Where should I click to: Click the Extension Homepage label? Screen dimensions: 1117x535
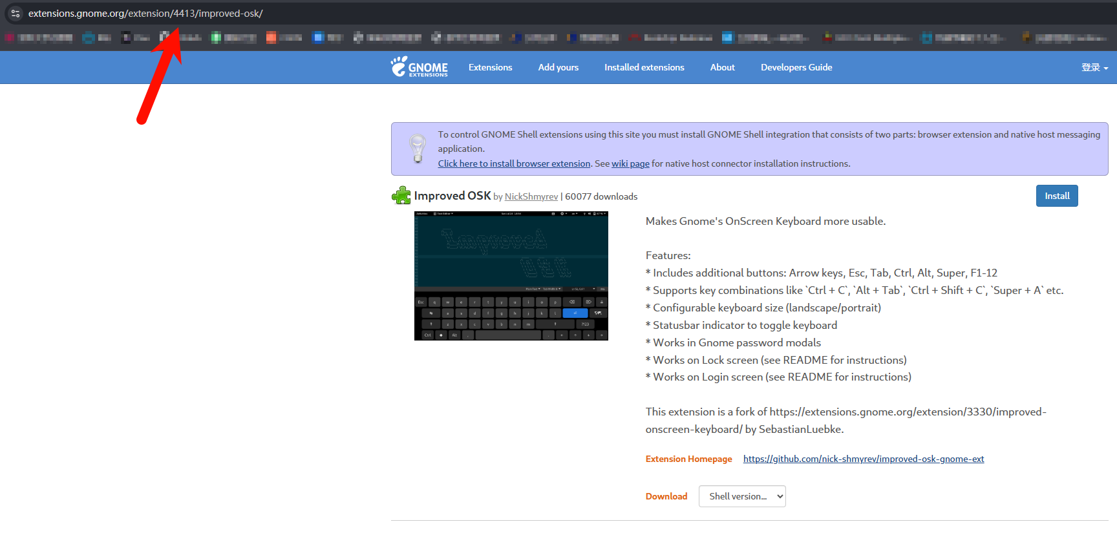tap(688, 459)
